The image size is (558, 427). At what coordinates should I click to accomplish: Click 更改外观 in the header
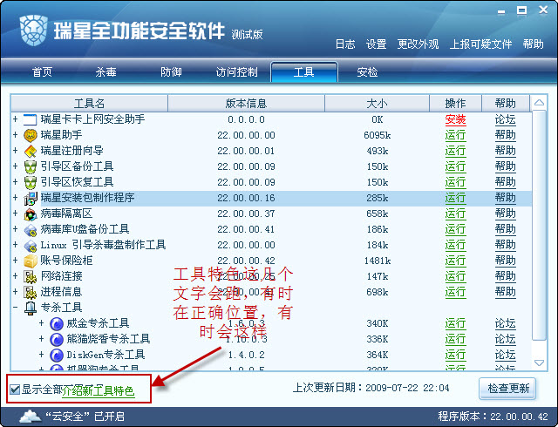click(418, 44)
